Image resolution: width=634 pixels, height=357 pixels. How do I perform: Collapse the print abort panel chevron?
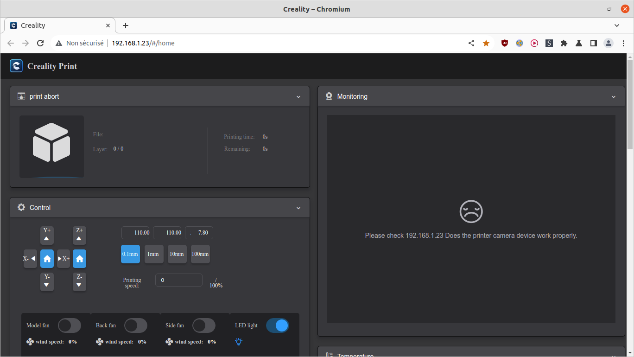[x=298, y=97]
